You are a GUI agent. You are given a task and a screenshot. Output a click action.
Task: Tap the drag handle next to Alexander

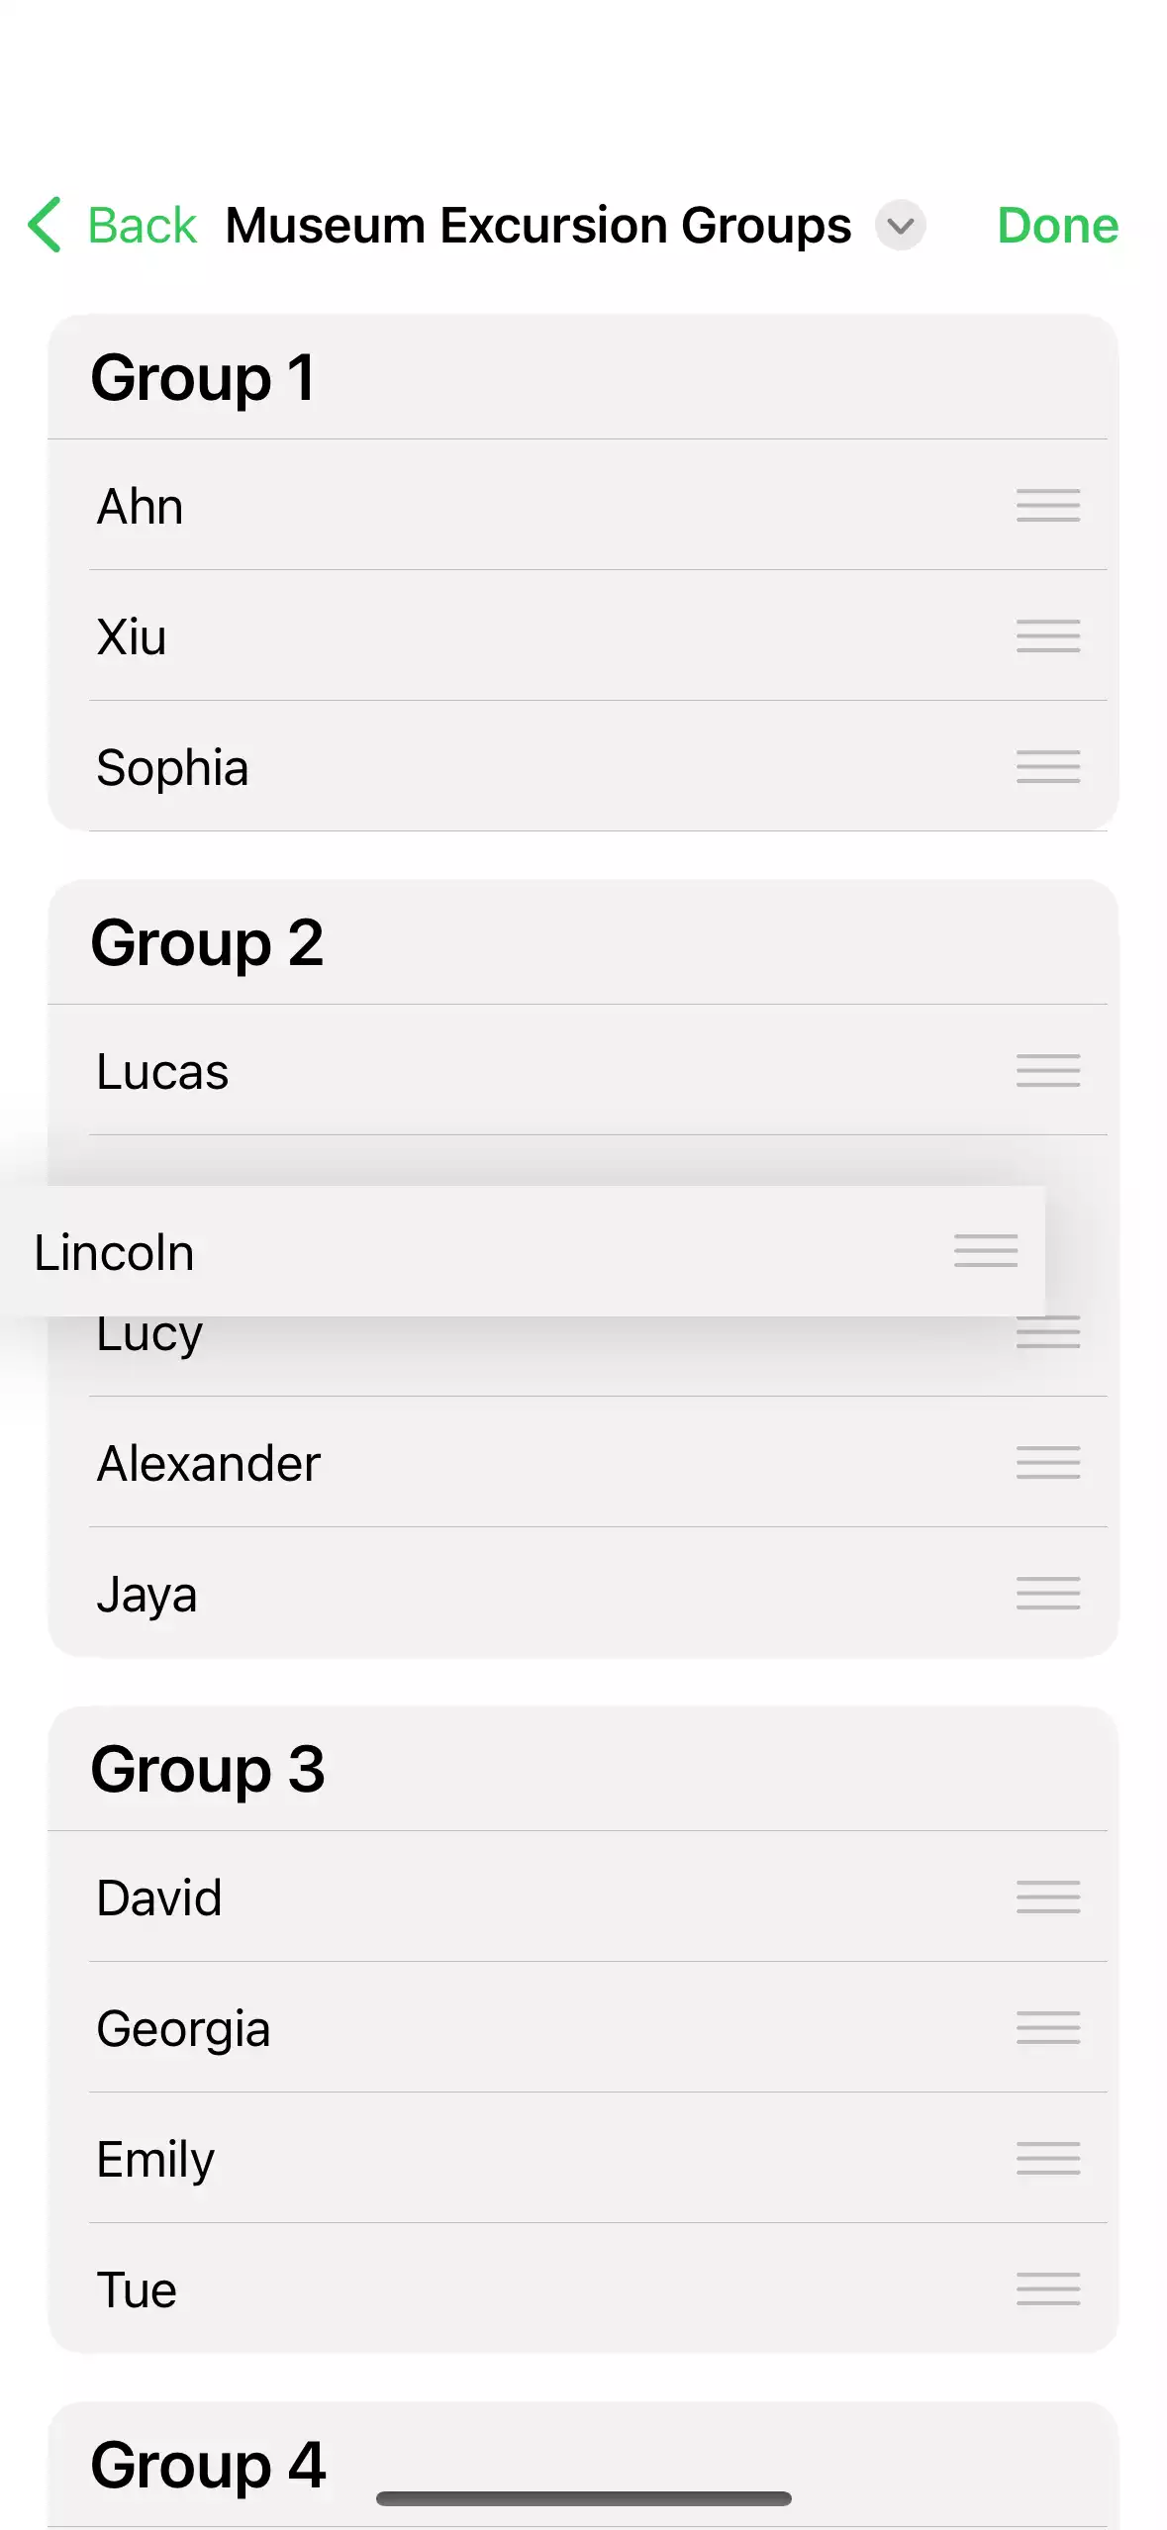[x=1047, y=1463]
